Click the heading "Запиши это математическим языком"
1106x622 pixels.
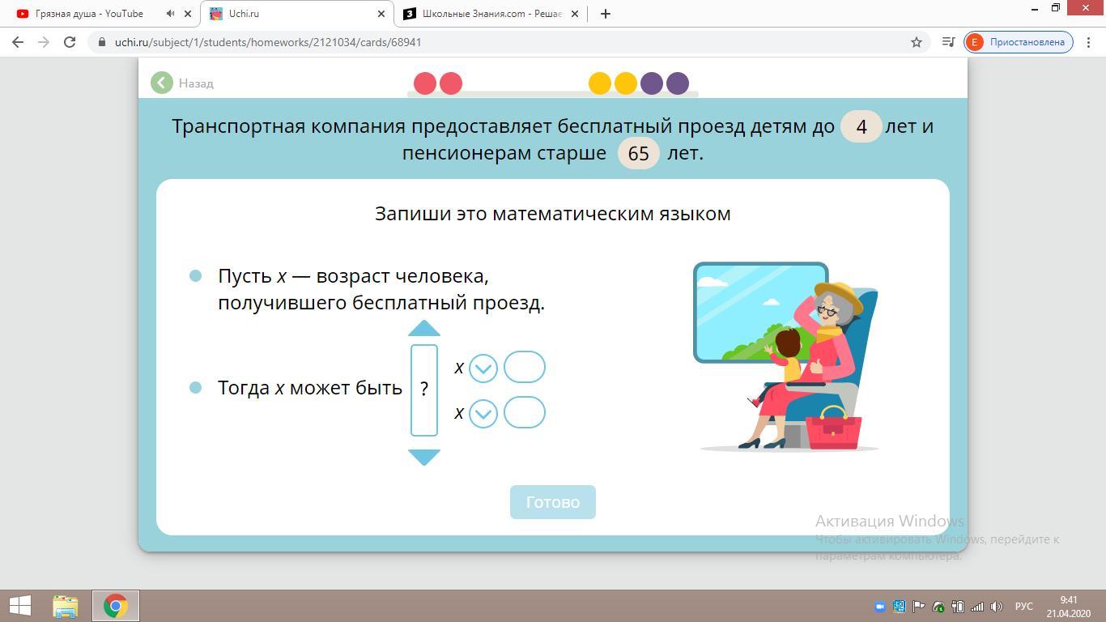tap(553, 214)
